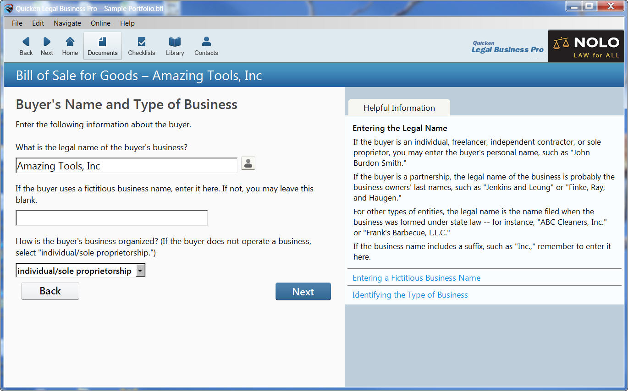Open the Navigate menu

tap(67, 23)
